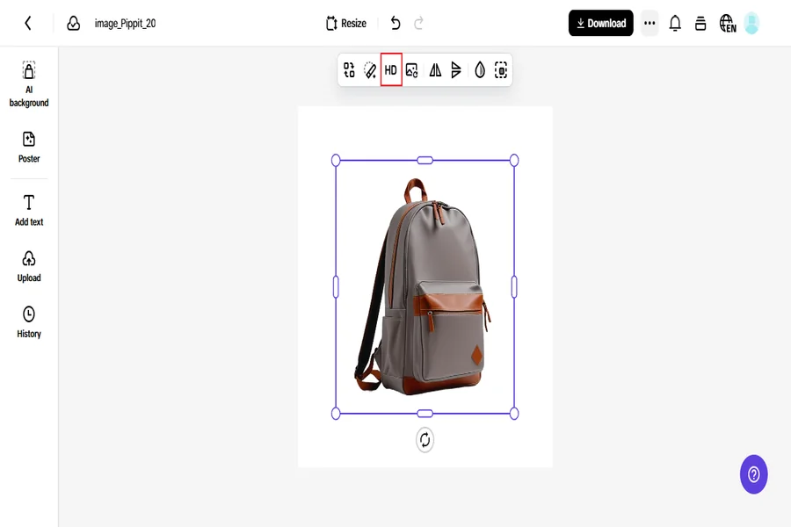
Task: Click the Resize button
Action: point(346,24)
